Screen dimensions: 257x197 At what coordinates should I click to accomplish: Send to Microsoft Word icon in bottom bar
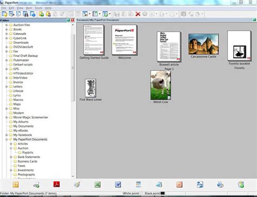118,185
